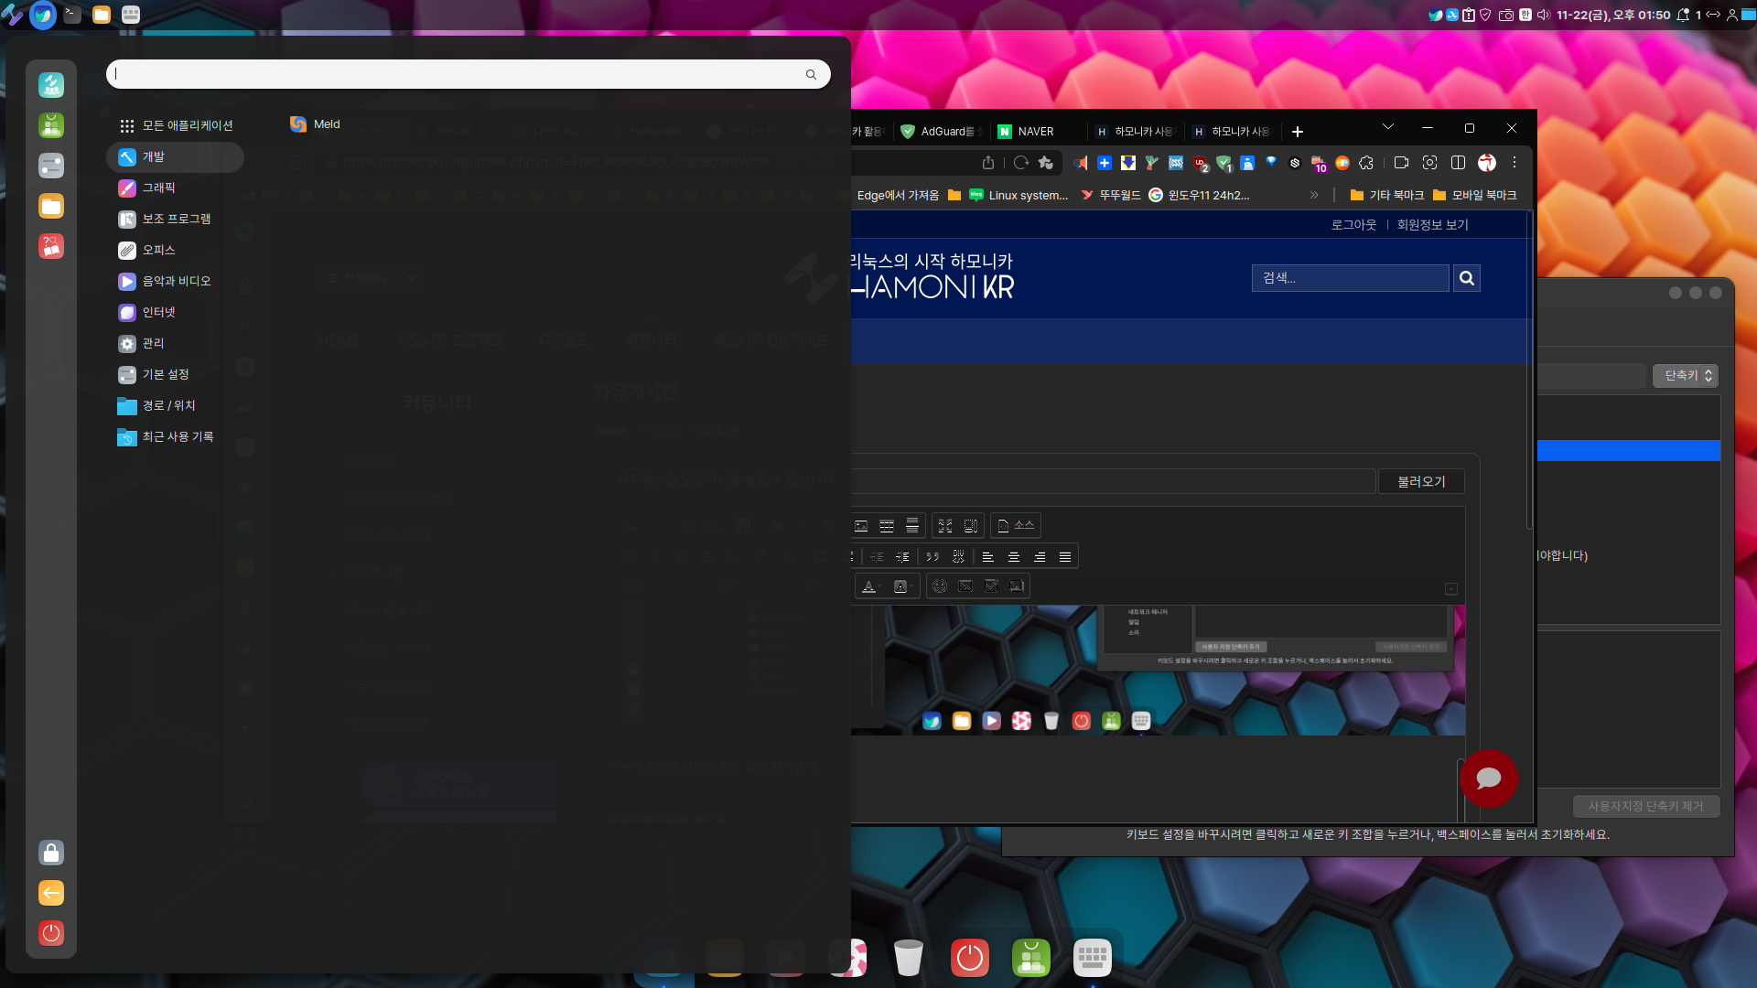Click the browser screenshot capture icon
This screenshot has height=988, width=1757.
[1429, 163]
